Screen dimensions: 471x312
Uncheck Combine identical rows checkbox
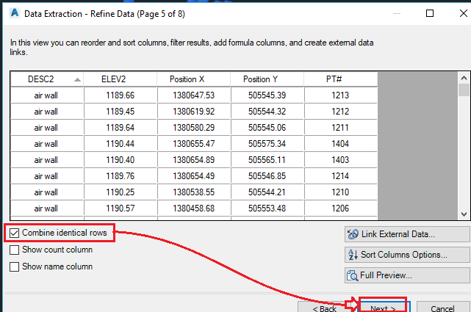click(14, 233)
